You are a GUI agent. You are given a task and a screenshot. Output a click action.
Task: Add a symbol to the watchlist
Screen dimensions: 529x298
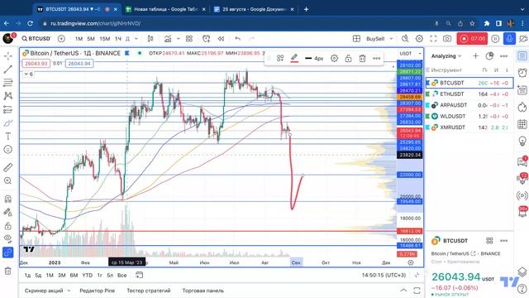tap(475, 55)
